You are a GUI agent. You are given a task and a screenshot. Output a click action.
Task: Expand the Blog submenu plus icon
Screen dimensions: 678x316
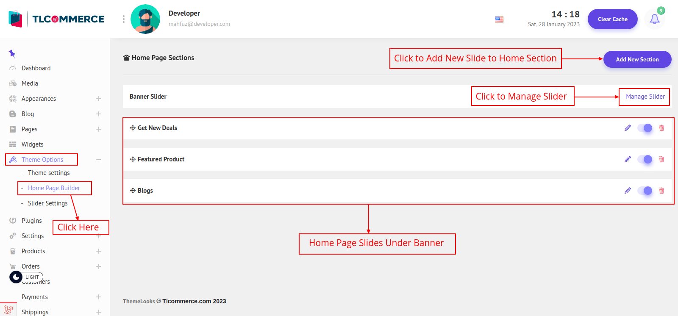click(98, 114)
